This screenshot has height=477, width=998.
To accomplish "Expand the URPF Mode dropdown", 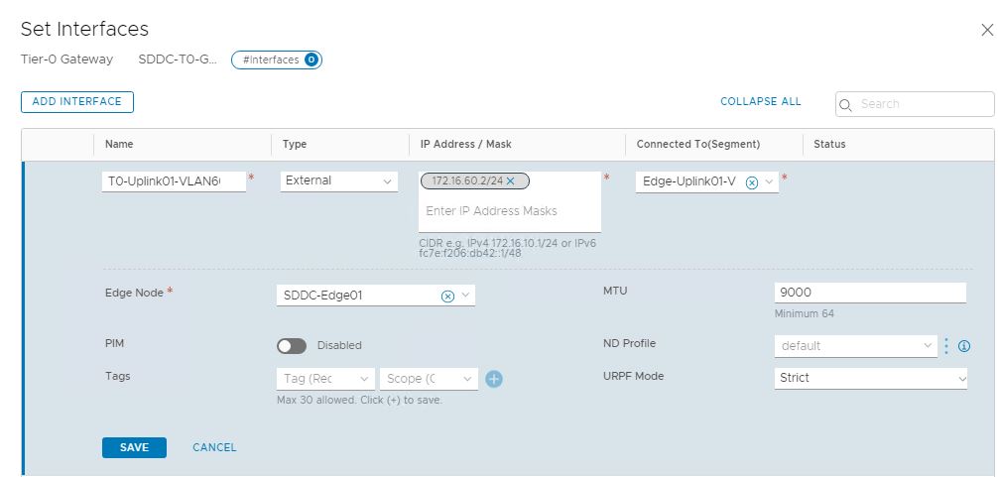I will coord(870,378).
